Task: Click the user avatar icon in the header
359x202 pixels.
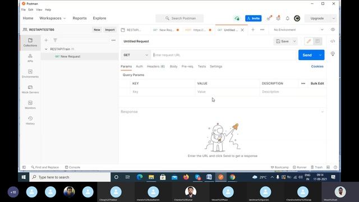Action: 297,19
